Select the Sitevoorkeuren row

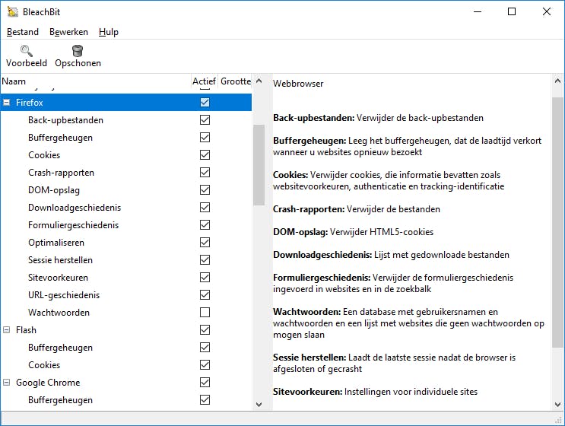click(x=126, y=277)
